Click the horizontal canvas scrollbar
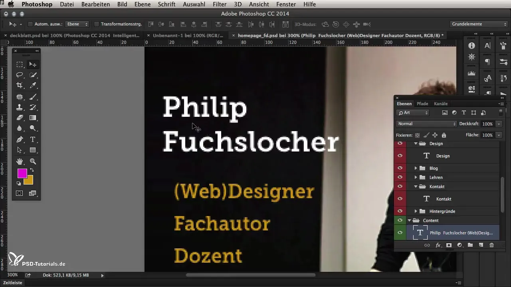Screen dimensions: 511x287 click(x=251, y=275)
